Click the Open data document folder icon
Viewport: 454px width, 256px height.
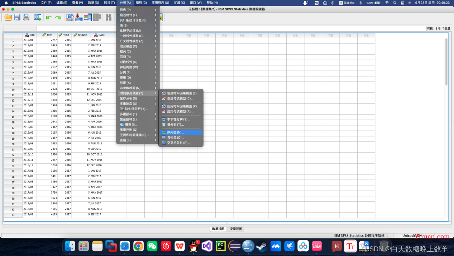pyautogui.click(x=8, y=17)
